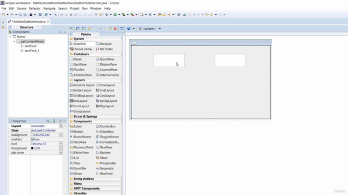Collapse the frame node in the Components tree
348x195 pixels.
(x=11, y=37)
